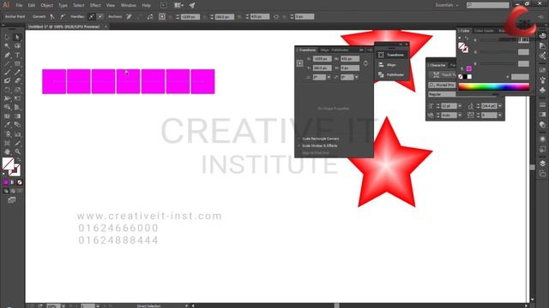Viewport: 549px width, 308px height.
Task: Open the File menu
Action: tap(19, 5)
